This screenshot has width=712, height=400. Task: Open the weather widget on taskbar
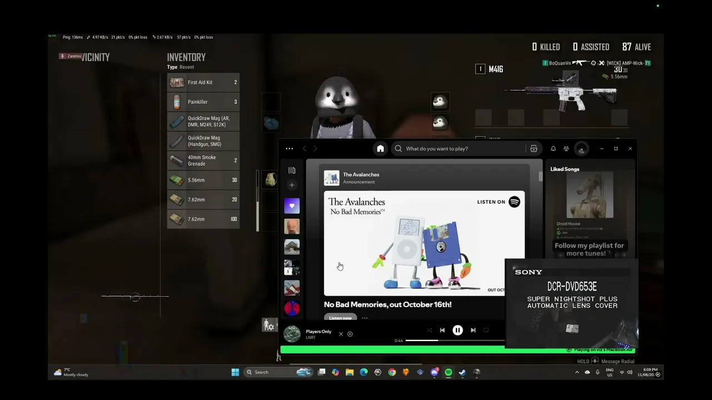(71, 372)
